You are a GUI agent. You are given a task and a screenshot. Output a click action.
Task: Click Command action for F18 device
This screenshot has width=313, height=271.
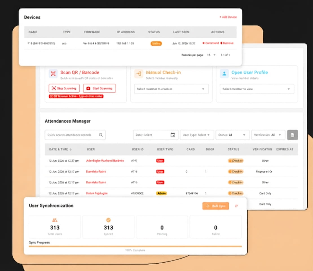[x=211, y=43]
